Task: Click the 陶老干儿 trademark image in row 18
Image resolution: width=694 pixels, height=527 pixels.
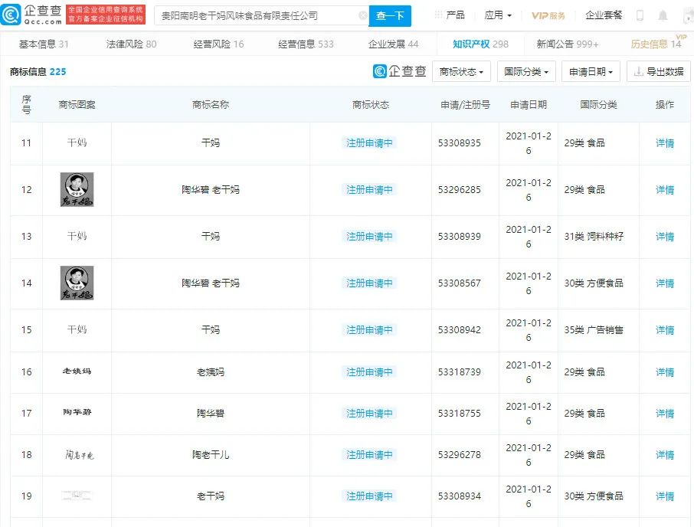Action: pyautogui.click(x=79, y=454)
